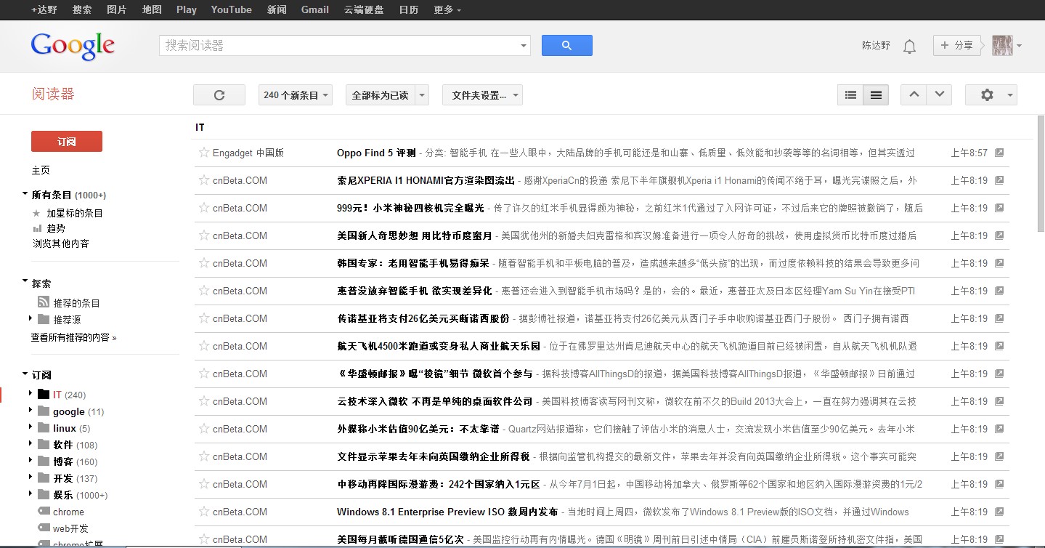Image resolution: width=1045 pixels, height=548 pixels.
Task: Click the refresh feed button
Action: coord(219,95)
